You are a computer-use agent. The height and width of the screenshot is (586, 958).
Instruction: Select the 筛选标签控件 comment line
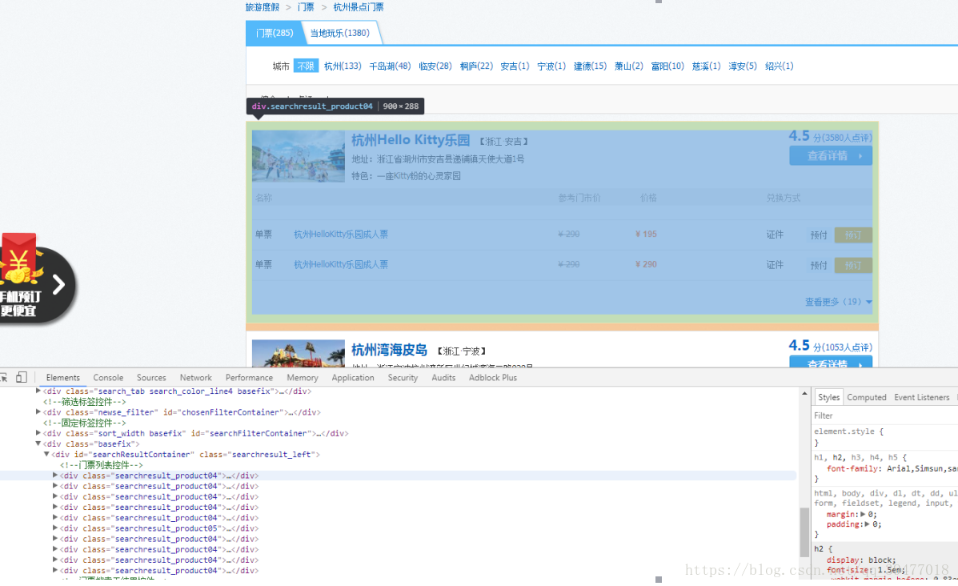point(84,401)
